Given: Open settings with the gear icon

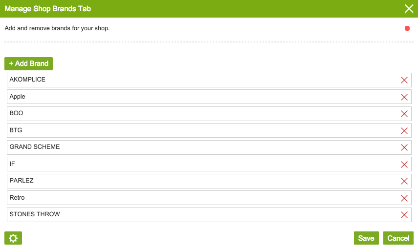Looking at the screenshot, I should 13,238.
